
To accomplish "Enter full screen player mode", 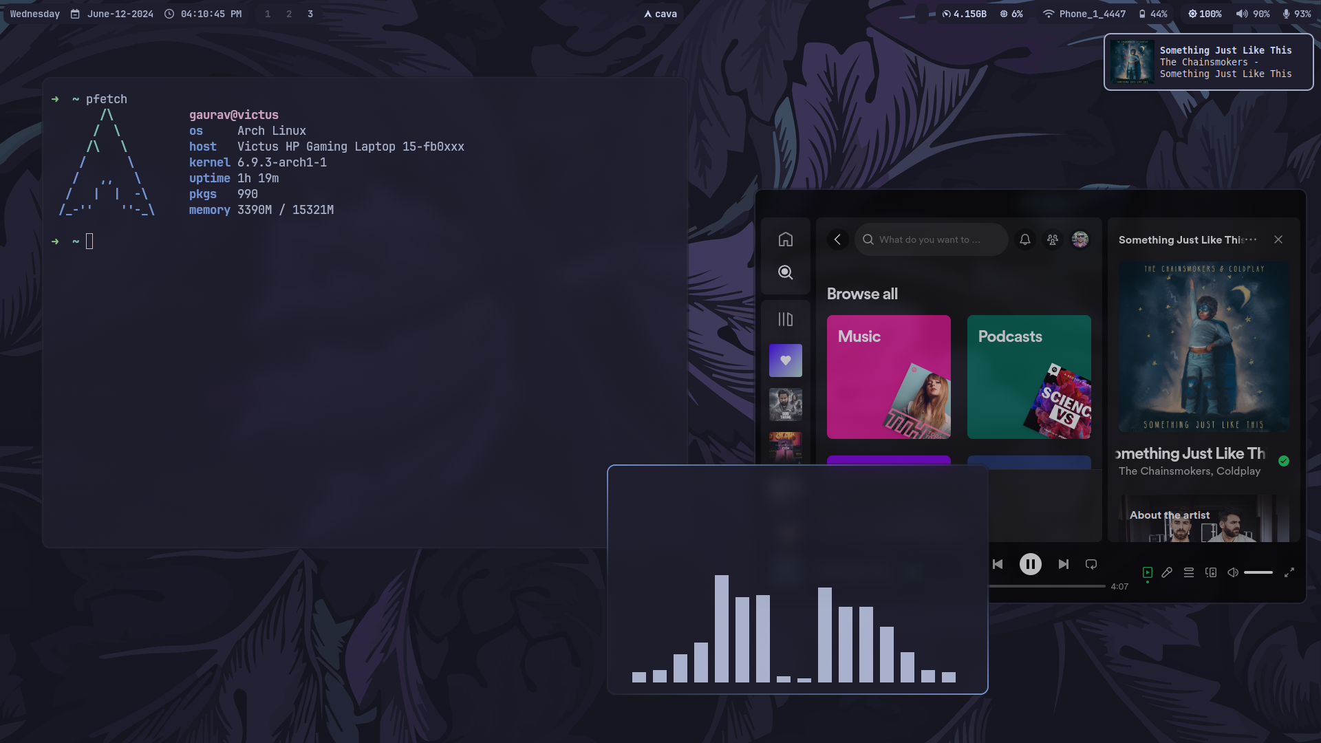I will [1289, 572].
